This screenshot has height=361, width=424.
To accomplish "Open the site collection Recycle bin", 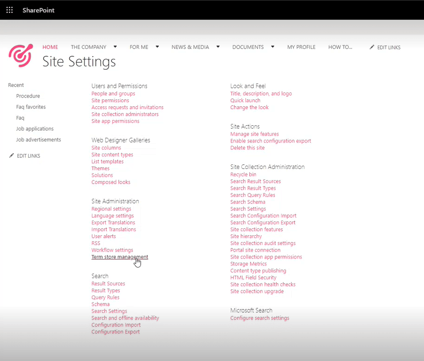I will (x=243, y=174).
